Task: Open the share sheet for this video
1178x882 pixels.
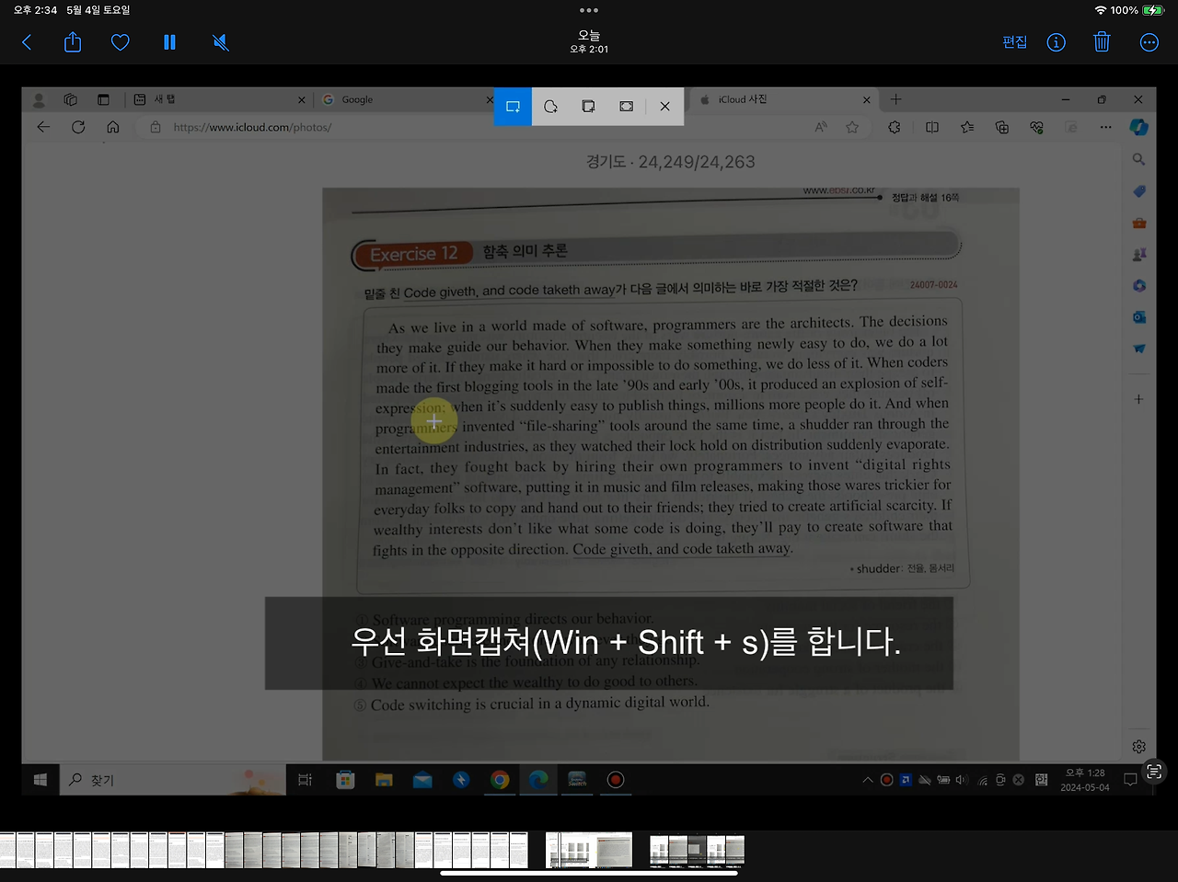Action: 73,41
